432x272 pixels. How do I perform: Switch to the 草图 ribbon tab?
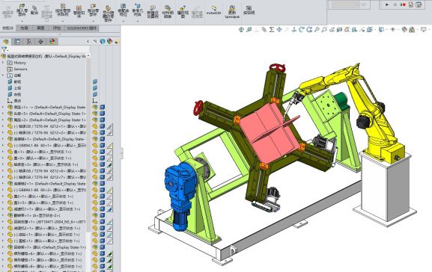[x=40, y=28]
